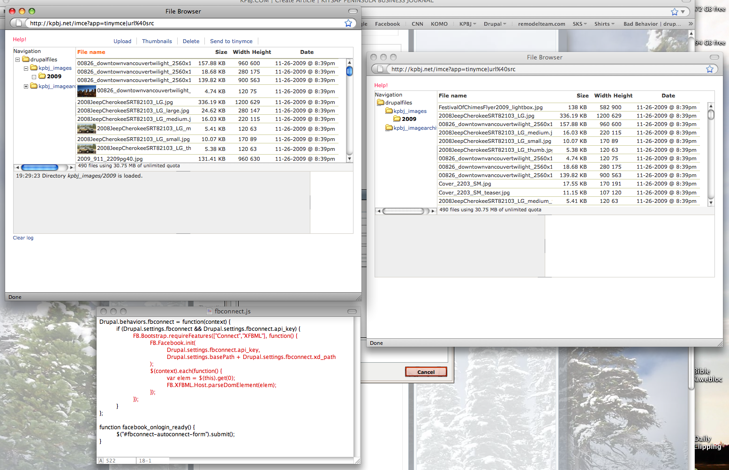Click the toolbar pill button on fbconnect.js window
This screenshot has height=470, width=729.
click(x=352, y=312)
